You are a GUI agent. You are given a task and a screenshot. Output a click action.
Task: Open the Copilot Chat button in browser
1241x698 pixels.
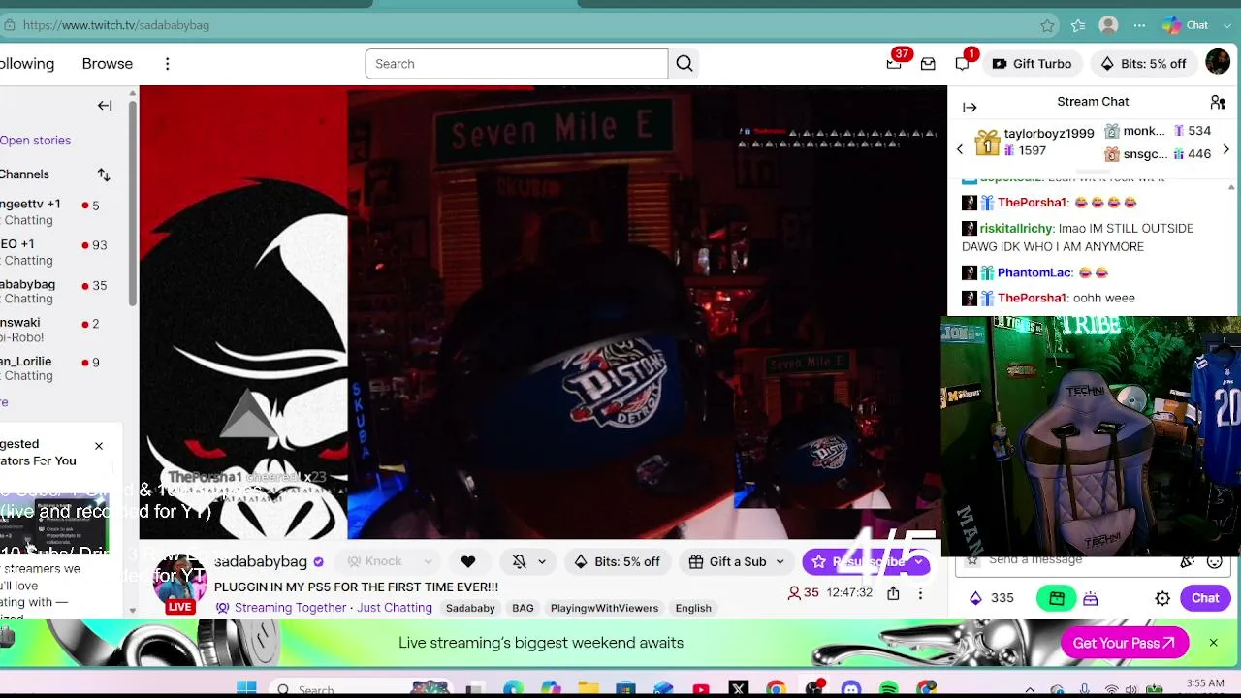[1185, 25]
